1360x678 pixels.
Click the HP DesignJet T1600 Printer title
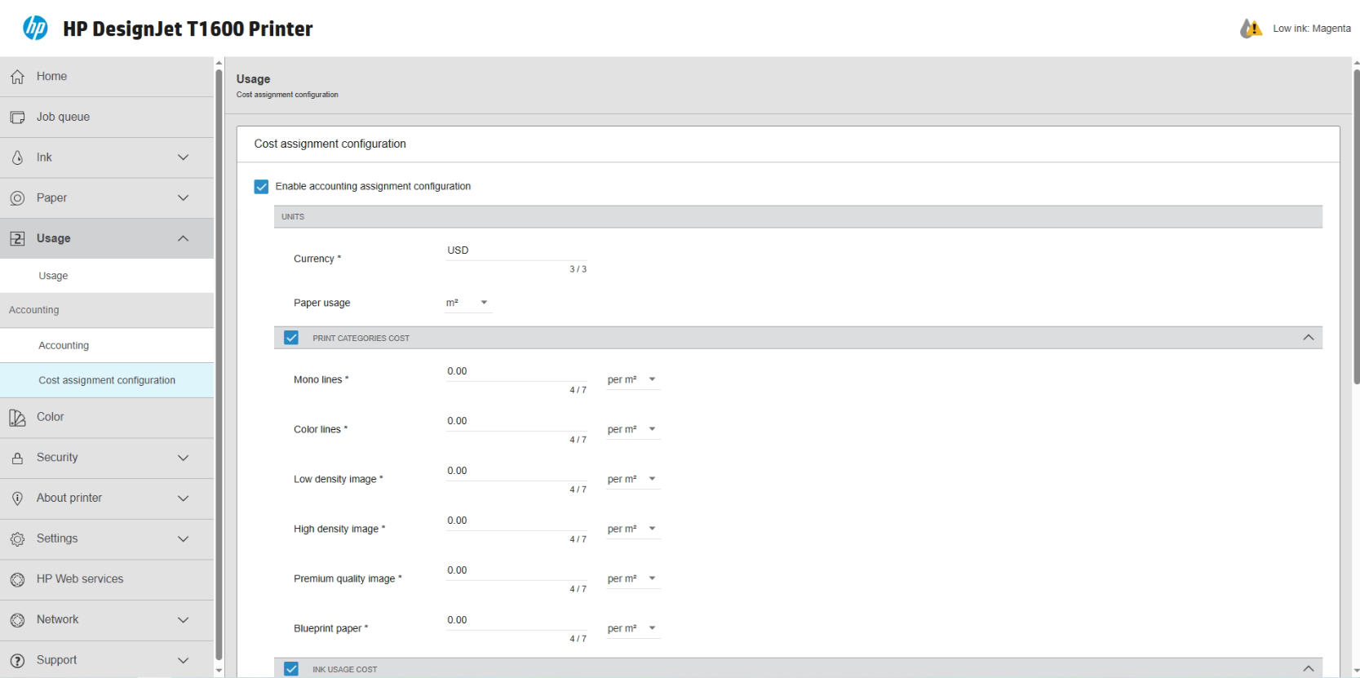click(188, 29)
